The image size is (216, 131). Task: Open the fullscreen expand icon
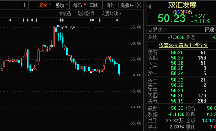(139, 5)
